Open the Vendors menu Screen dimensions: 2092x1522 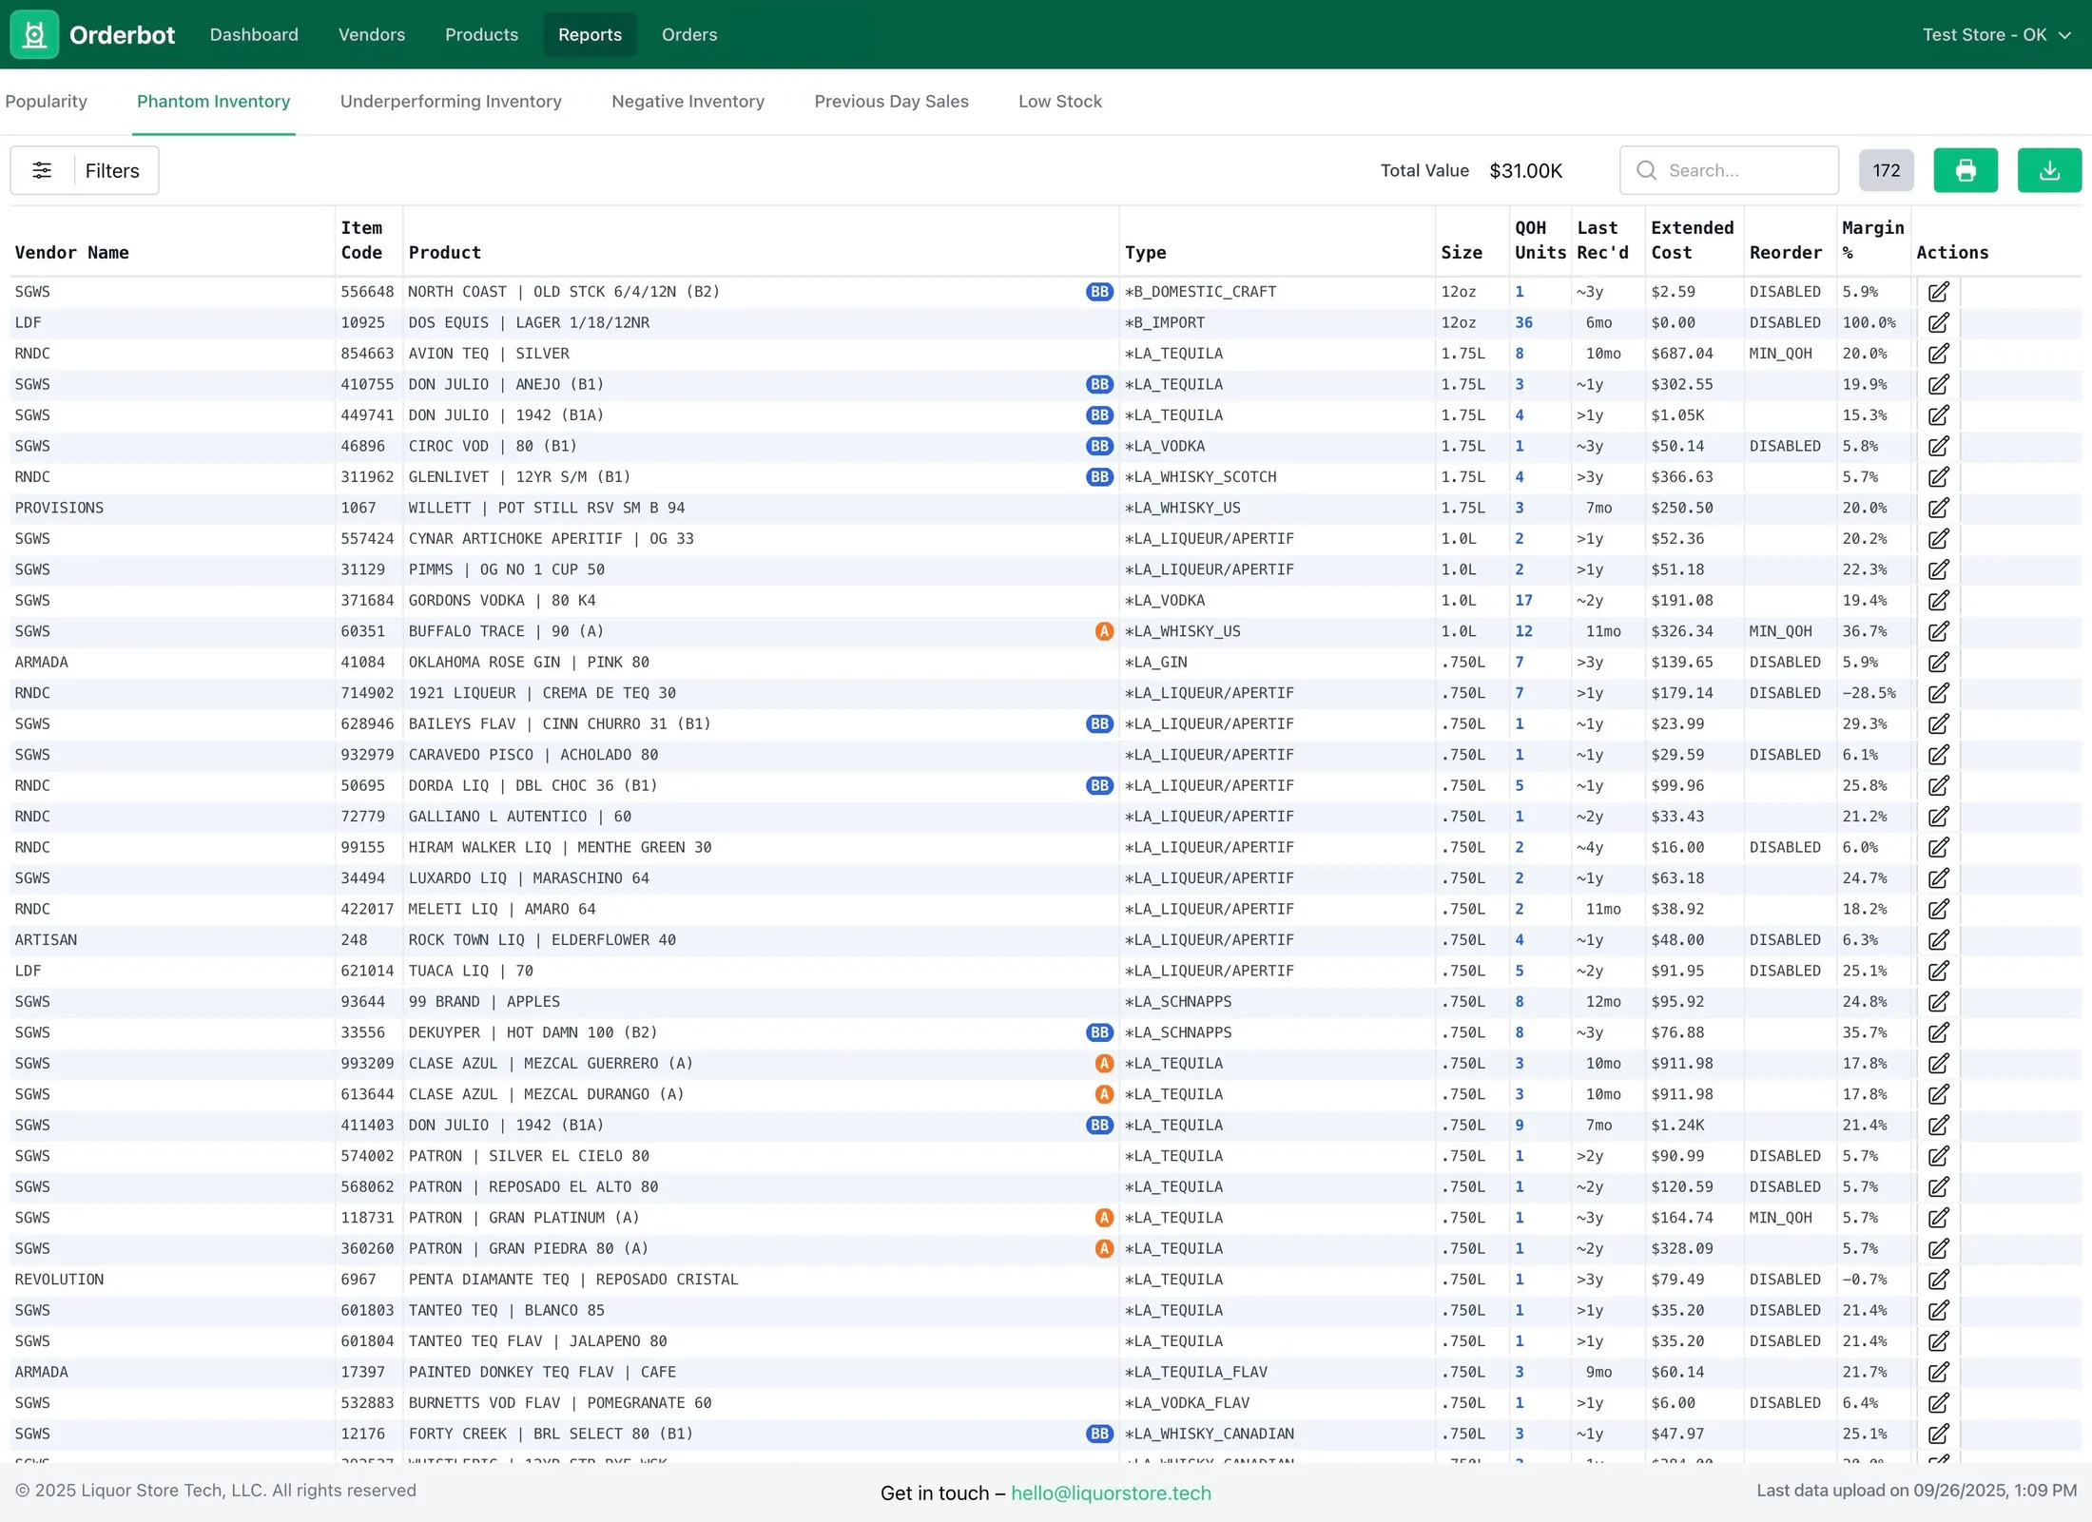click(372, 34)
